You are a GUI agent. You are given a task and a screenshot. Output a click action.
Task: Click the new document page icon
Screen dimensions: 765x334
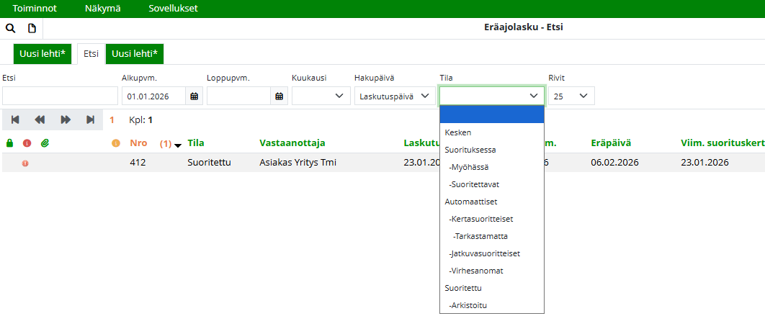click(32, 28)
